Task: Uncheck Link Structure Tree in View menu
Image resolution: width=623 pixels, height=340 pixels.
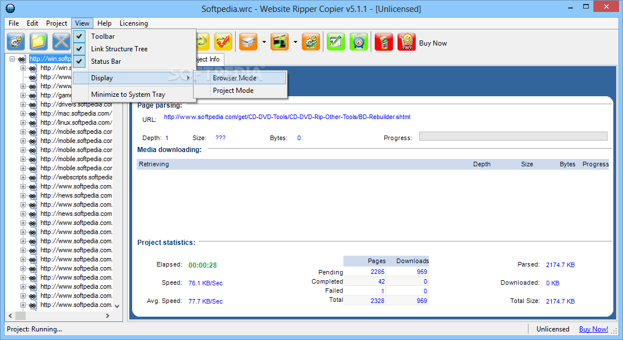Action: click(x=79, y=49)
